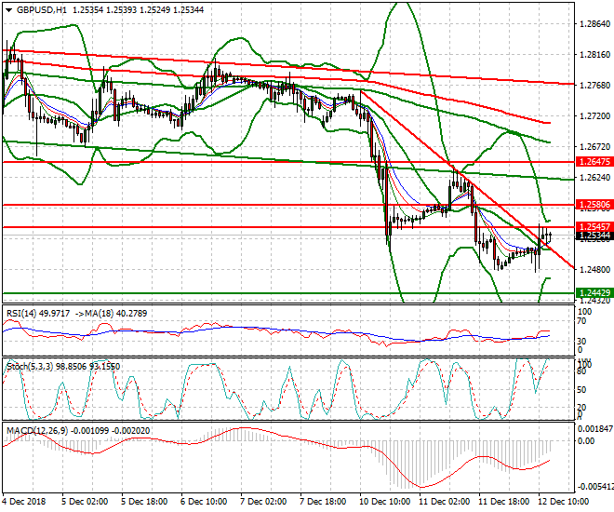Click the MACD zero level value 0.00
The height and width of the screenshot is (512, 614).
[x=586, y=441]
